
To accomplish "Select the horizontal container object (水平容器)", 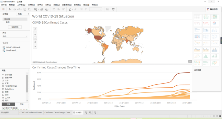I will pos(7,75).
